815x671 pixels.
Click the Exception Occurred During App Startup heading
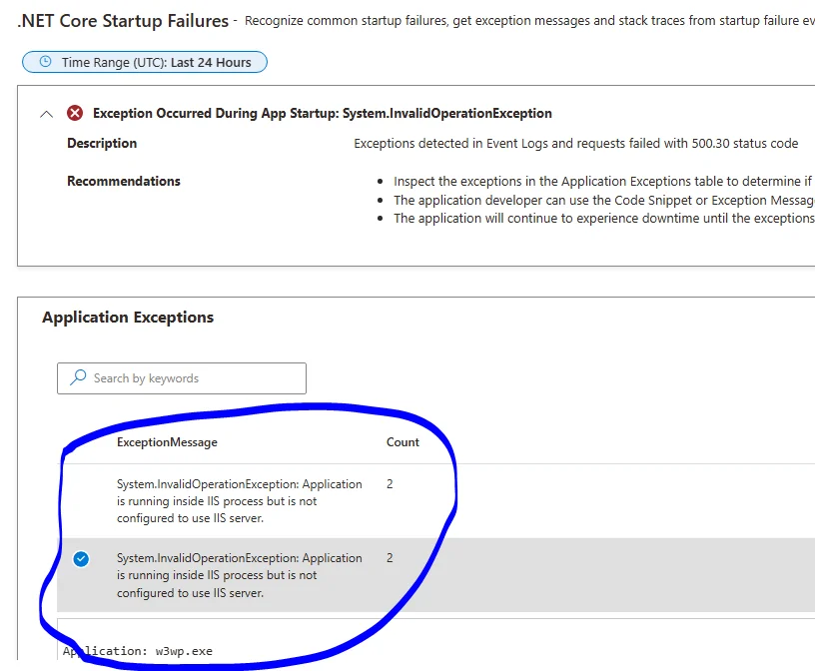(x=323, y=113)
